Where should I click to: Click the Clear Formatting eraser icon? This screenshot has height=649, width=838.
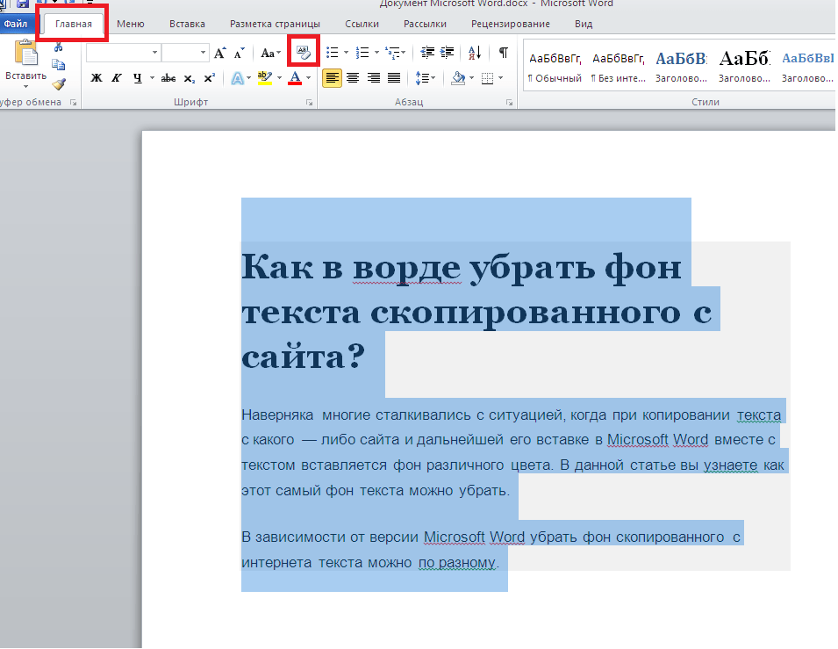point(303,53)
